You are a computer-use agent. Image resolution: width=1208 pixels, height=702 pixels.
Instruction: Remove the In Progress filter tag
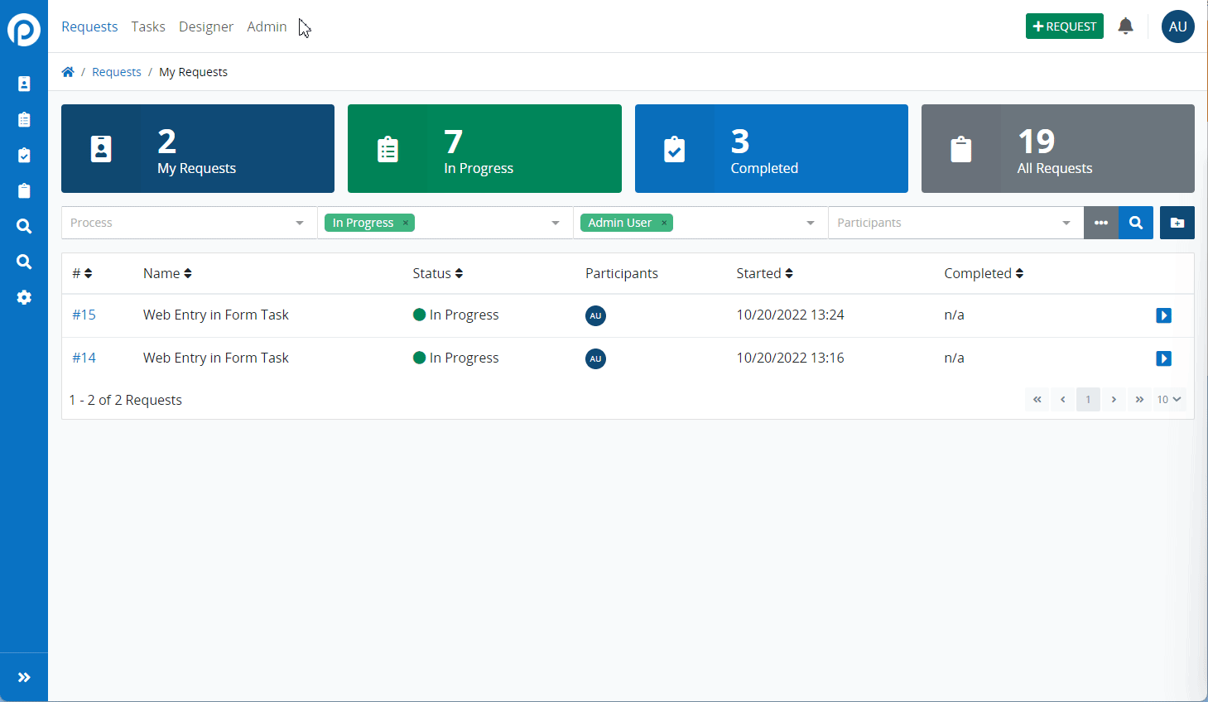pos(406,223)
